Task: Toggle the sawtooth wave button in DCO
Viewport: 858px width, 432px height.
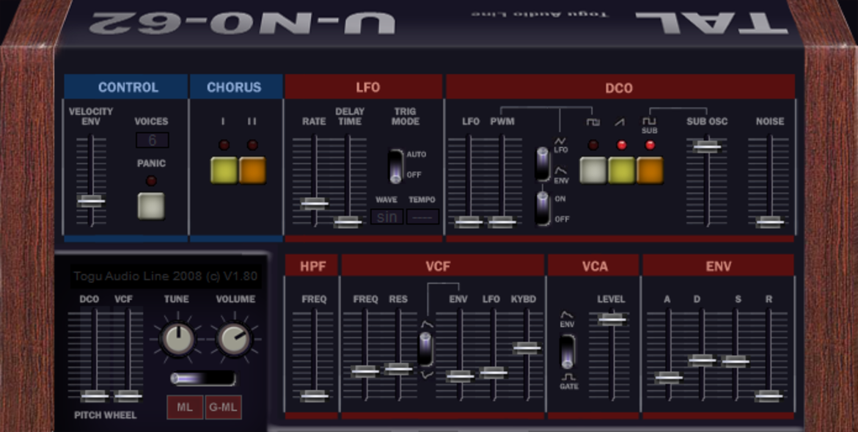Action: click(x=622, y=169)
